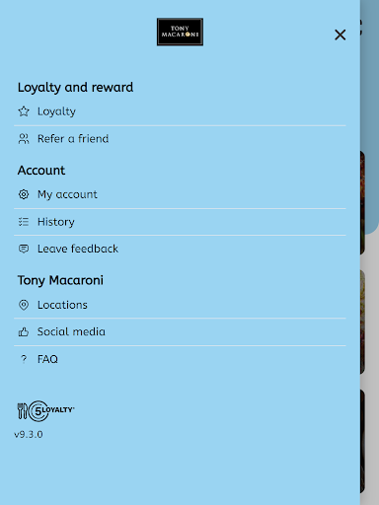Open Refer a friend
The width and height of the screenshot is (379, 505).
click(180, 139)
